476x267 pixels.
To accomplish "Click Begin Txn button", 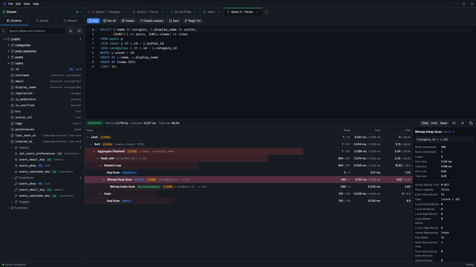I will pos(193,21).
